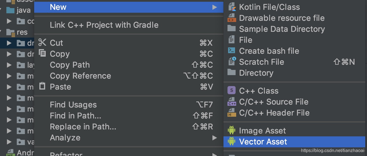
Task: Open the Analyze submenu arrow
Action: click(214, 138)
